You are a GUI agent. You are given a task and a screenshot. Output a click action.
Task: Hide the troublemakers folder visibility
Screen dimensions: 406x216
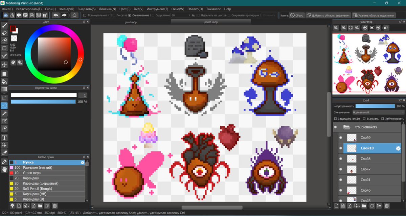click(x=336, y=127)
